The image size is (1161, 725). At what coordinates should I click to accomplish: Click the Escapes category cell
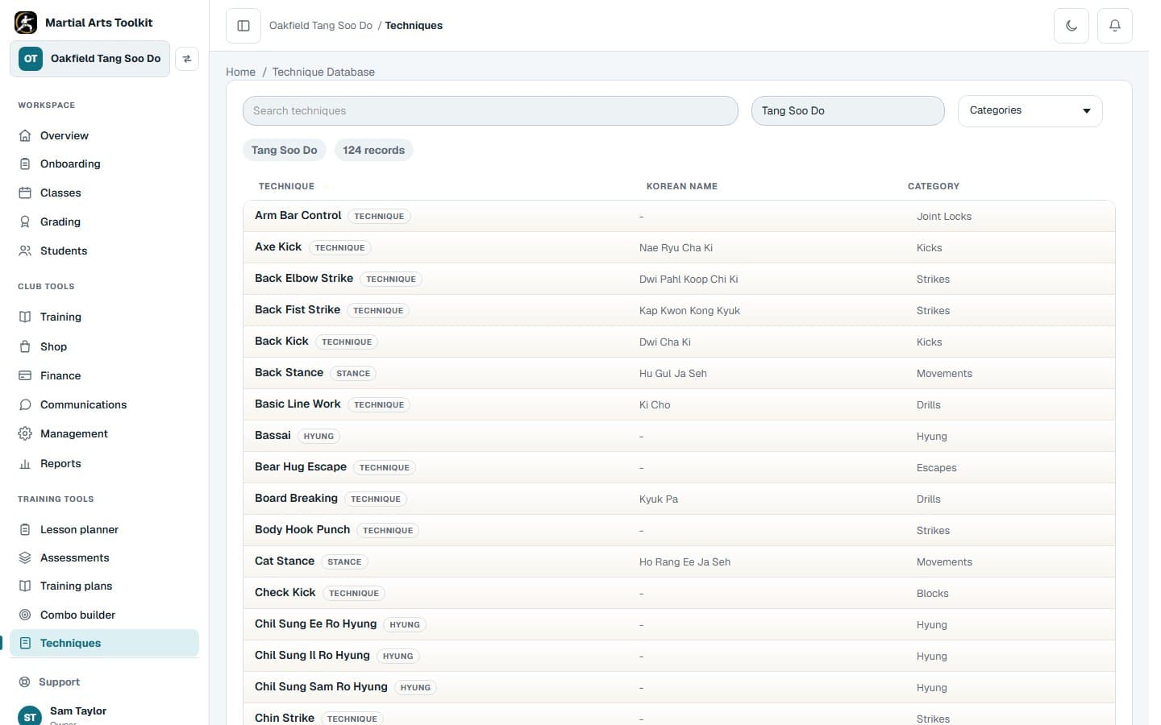[936, 467]
